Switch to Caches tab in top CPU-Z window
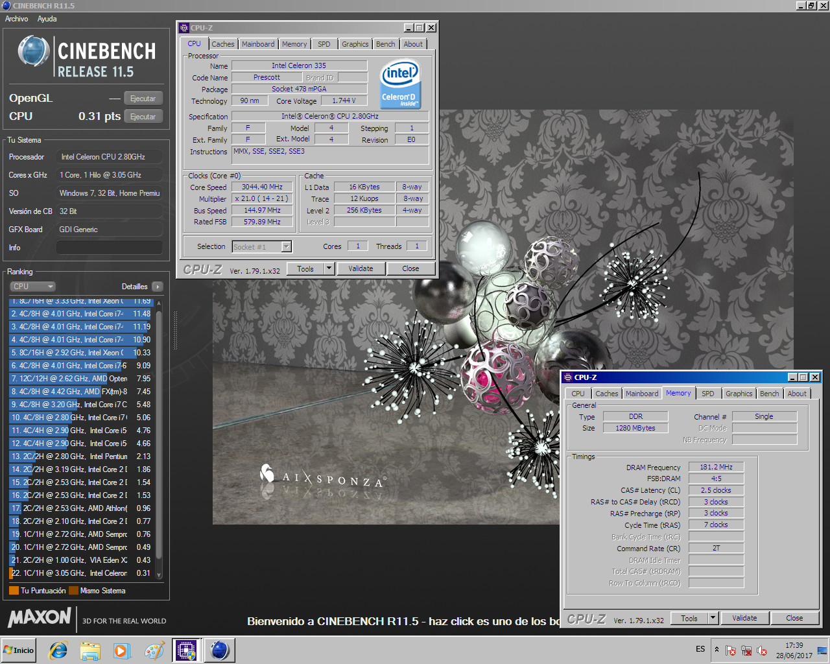Image resolution: width=830 pixels, height=664 pixels. click(223, 44)
